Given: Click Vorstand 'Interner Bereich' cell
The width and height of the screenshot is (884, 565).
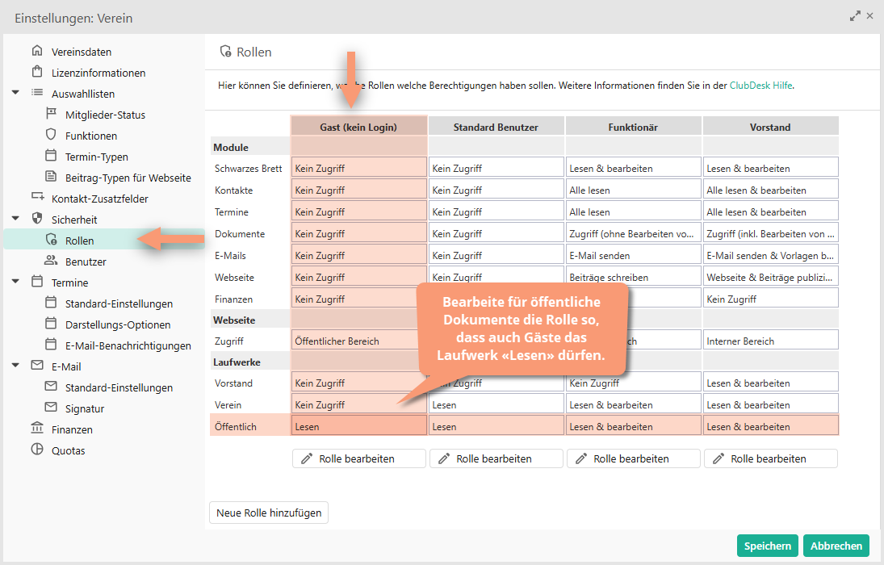Looking at the screenshot, I should tap(771, 341).
